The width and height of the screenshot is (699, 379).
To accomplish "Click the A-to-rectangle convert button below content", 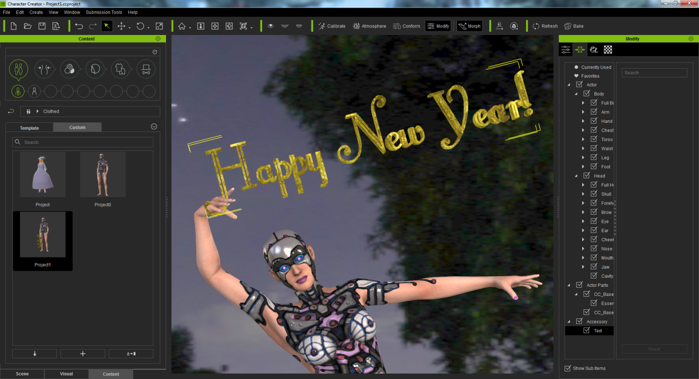I will (131, 354).
